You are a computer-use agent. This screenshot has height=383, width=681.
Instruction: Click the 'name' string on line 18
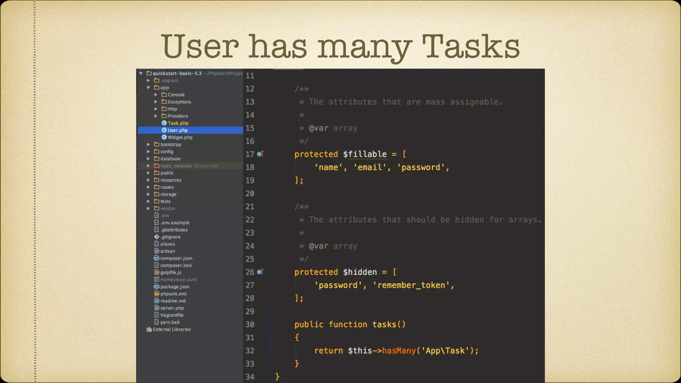click(x=329, y=167)
